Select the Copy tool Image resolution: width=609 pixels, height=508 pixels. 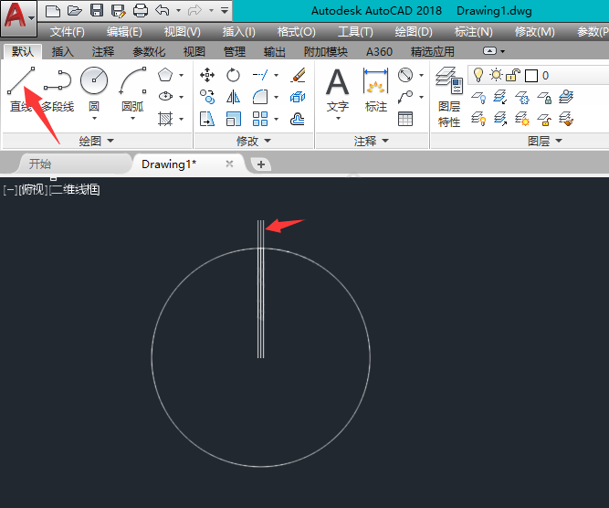(207, 96)
